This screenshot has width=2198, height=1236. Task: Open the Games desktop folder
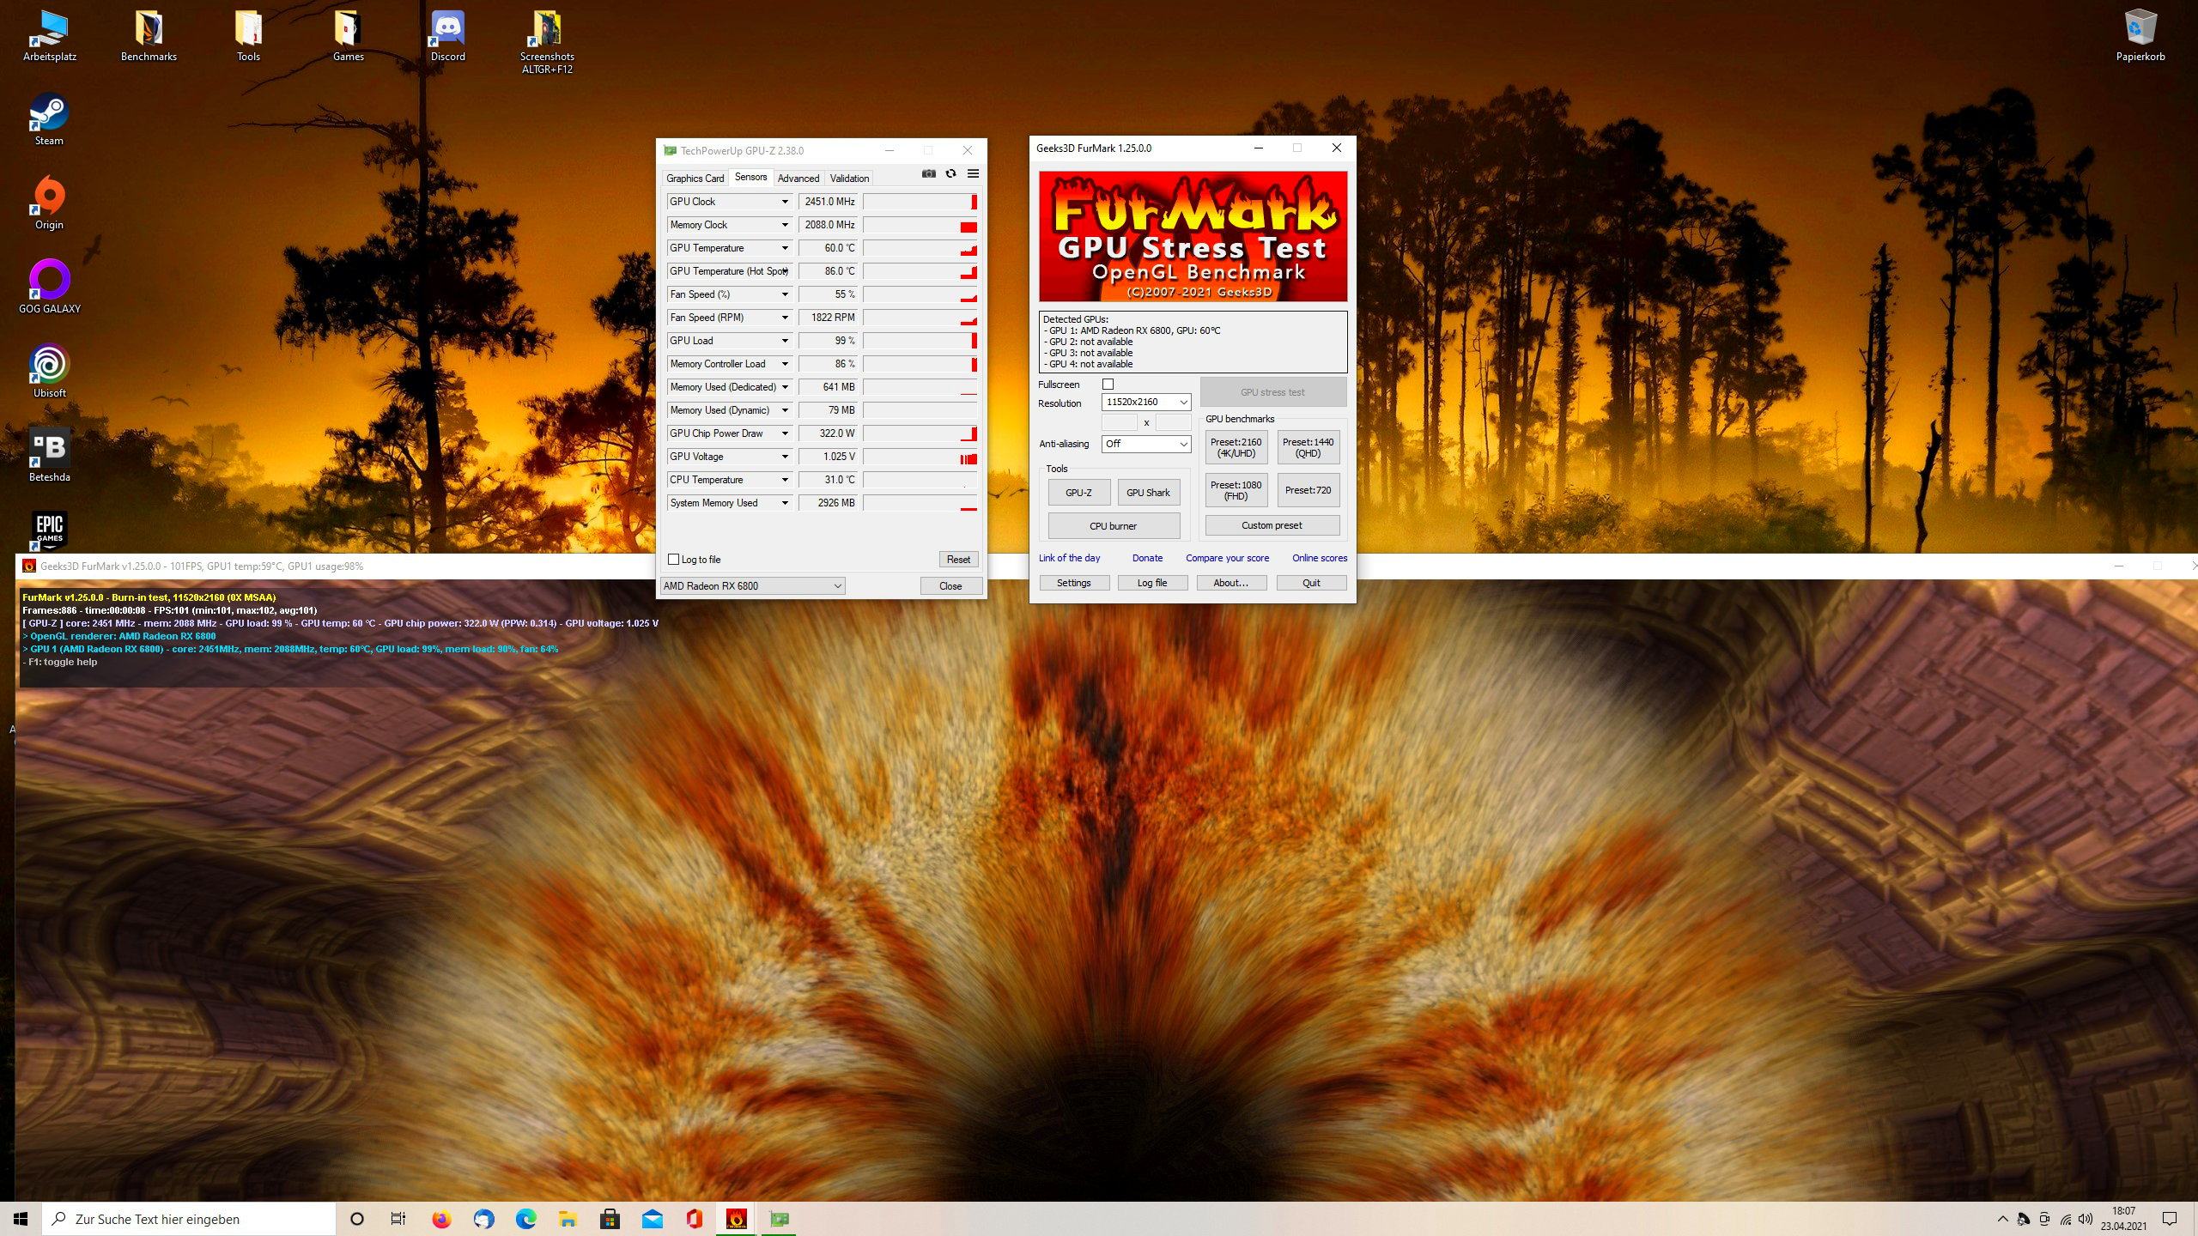coord(348,36)
